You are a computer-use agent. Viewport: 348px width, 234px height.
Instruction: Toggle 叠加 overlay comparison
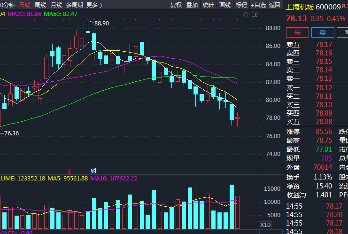tap(192, 5)
